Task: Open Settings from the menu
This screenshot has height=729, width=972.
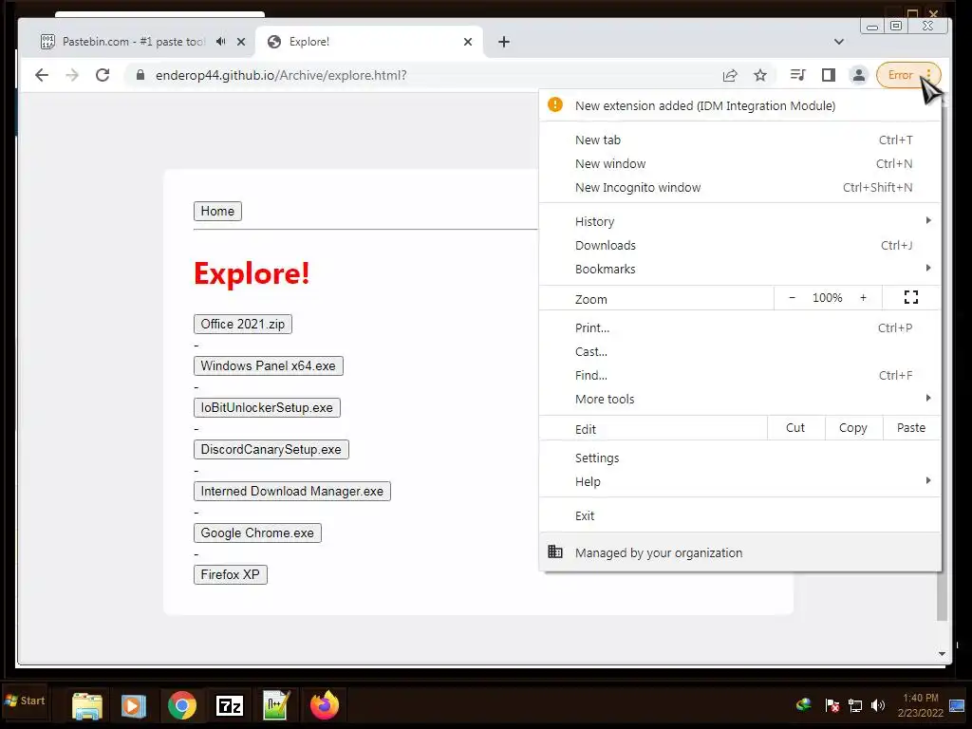Action: point(740,458)
